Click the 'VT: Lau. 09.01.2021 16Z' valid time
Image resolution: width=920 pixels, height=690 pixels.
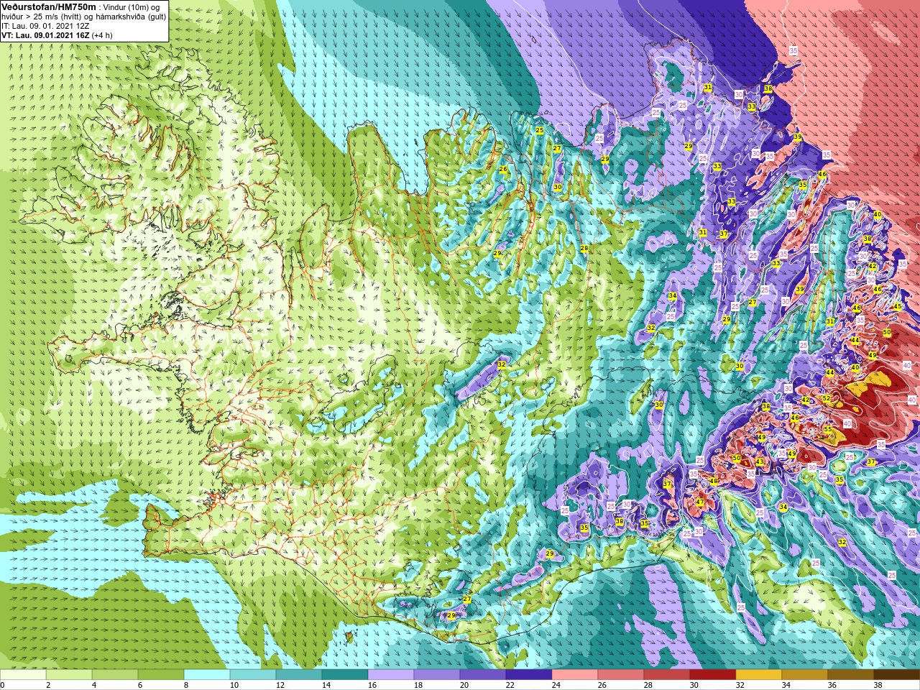(x=45, y=35)
